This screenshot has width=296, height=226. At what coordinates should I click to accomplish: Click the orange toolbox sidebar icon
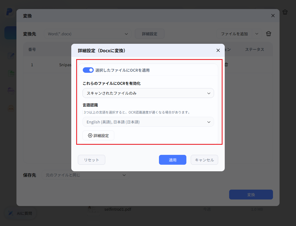[x=11, y=108]
